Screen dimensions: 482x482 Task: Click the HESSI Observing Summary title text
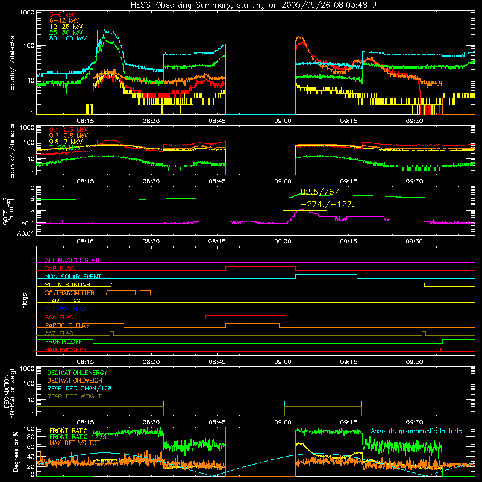click(x=255, y=5)
